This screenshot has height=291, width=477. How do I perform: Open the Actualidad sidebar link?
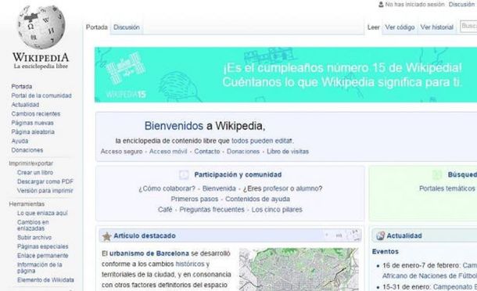pyautogui.click(x=25, y=105)
